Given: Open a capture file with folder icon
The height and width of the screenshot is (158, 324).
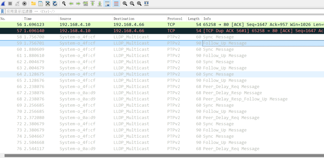Looking at the screenshot, I should point(33,4).
